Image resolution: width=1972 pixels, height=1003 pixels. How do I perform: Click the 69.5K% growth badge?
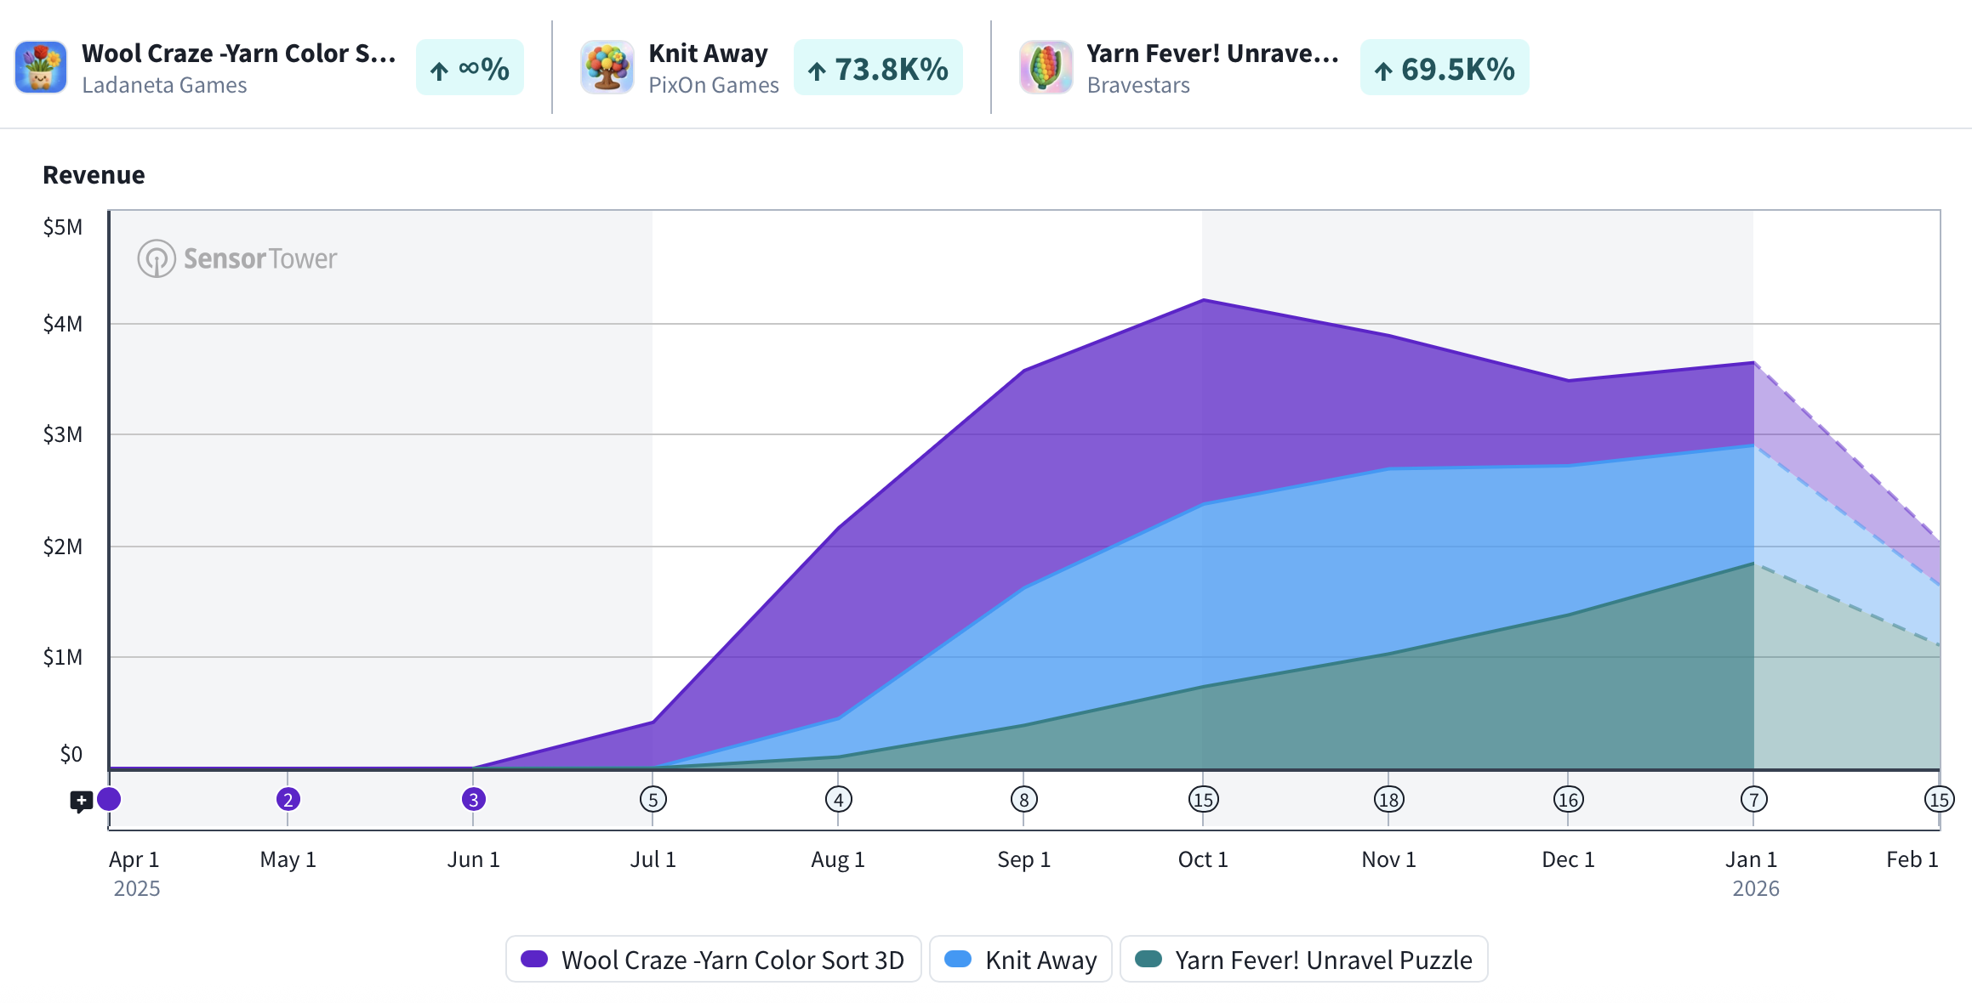pyautogui.click(x=1445, y=68)
